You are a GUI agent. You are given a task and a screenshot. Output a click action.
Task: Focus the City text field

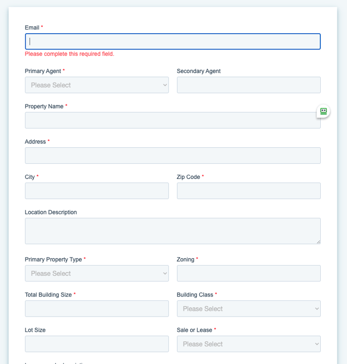(97, 191)
